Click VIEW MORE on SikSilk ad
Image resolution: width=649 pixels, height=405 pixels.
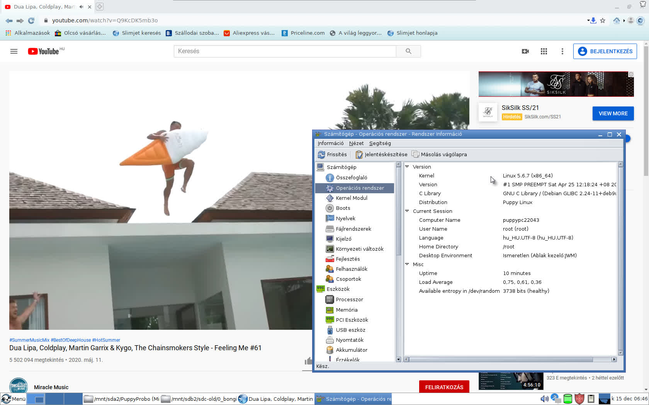click(613, 113)
